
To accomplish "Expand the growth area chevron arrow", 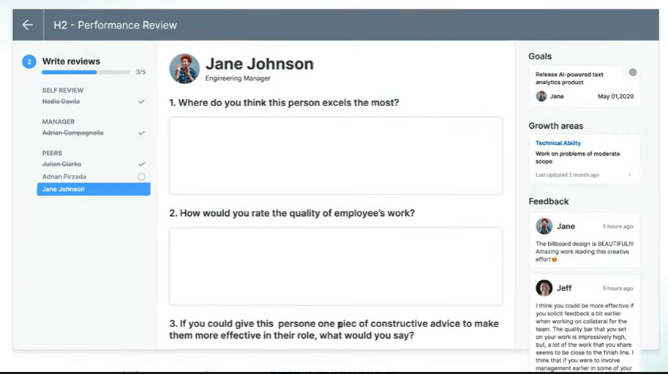I will coord(629,175).
